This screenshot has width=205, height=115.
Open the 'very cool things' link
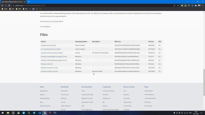coord(53,21)
